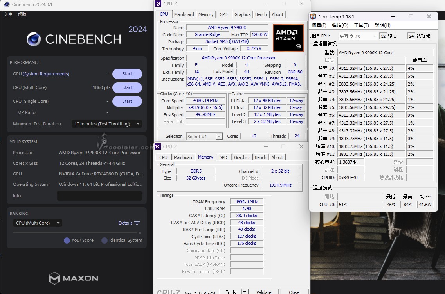Click the Core Temp title bar icon
Screen dimensions: 445x294
313,16
